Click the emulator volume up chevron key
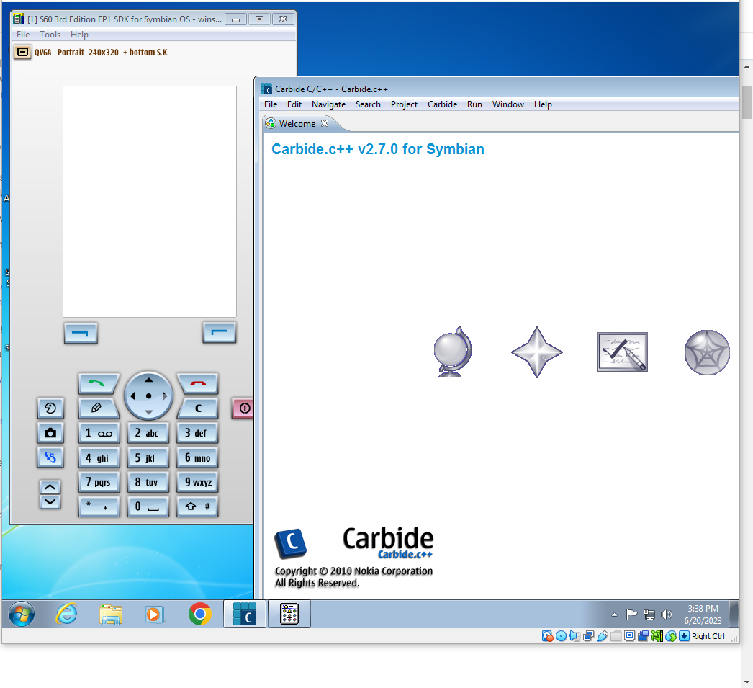This screenshot has height=688, width=753. point(50,487)
